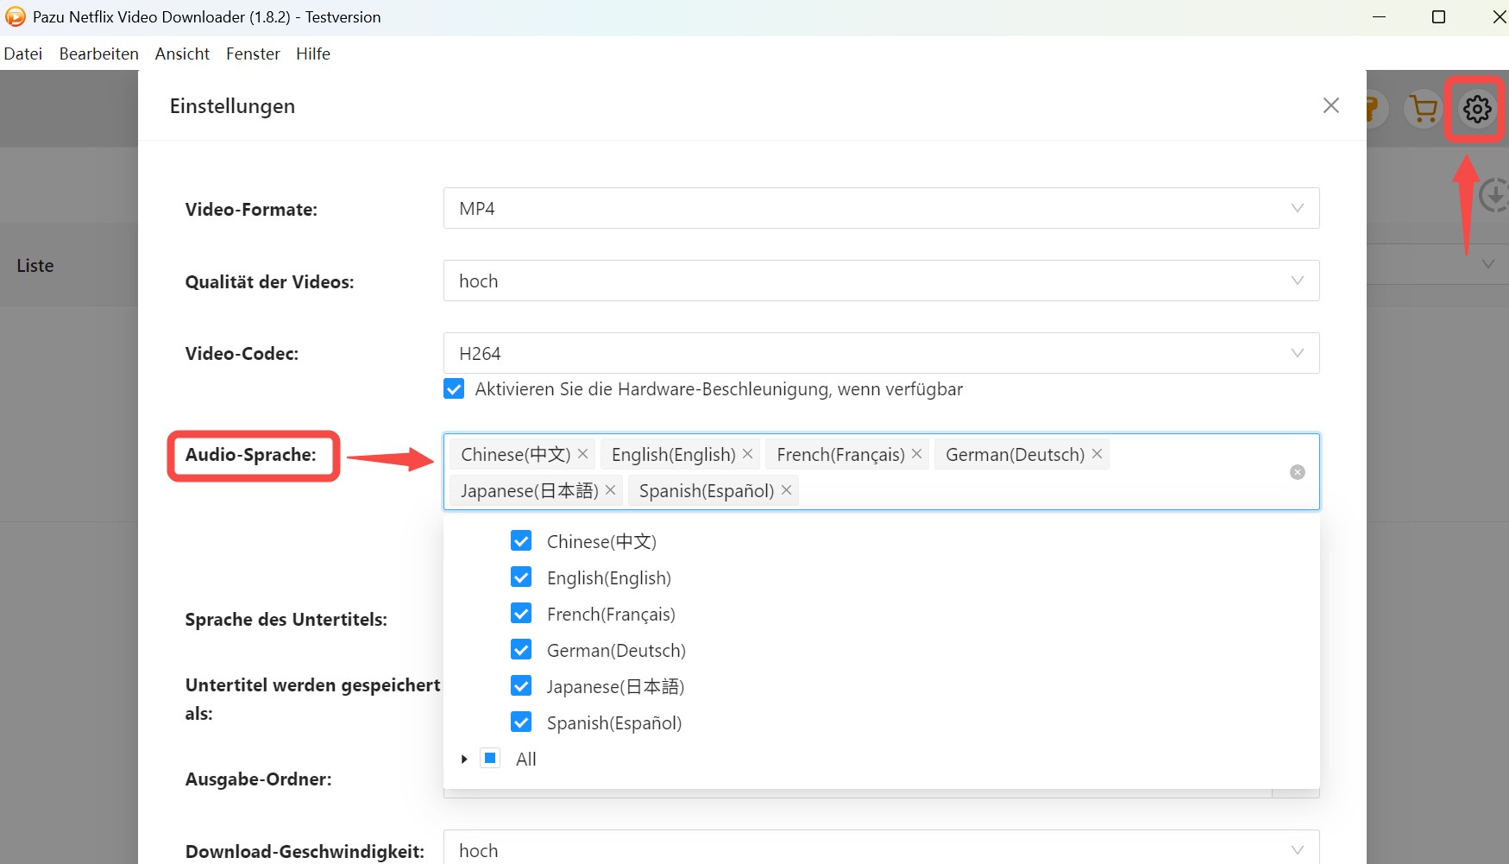
Task: Uncheck Spanish(Español) in the language list
Action: click(521, 722)
